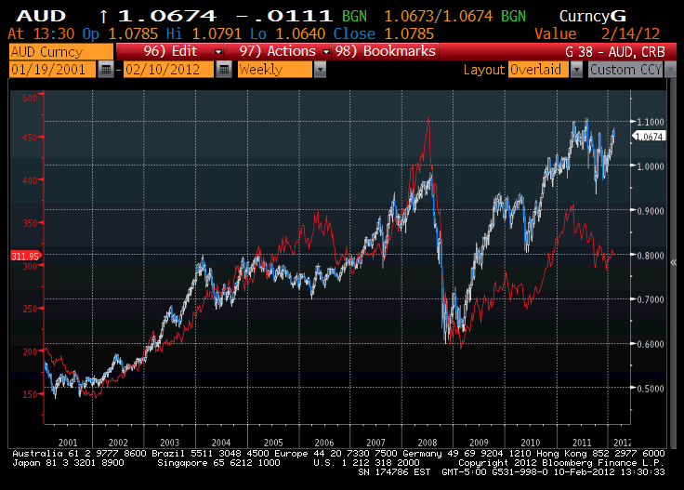Click the red 150 left axis label

[x=30, y=394]
